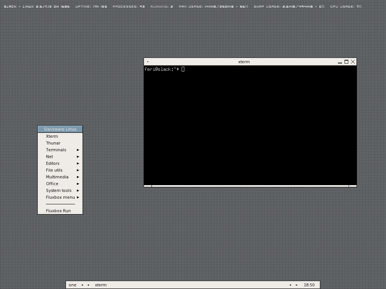
Task: Click left resize grip of xterm window
Action: click(x=148, y=186)
